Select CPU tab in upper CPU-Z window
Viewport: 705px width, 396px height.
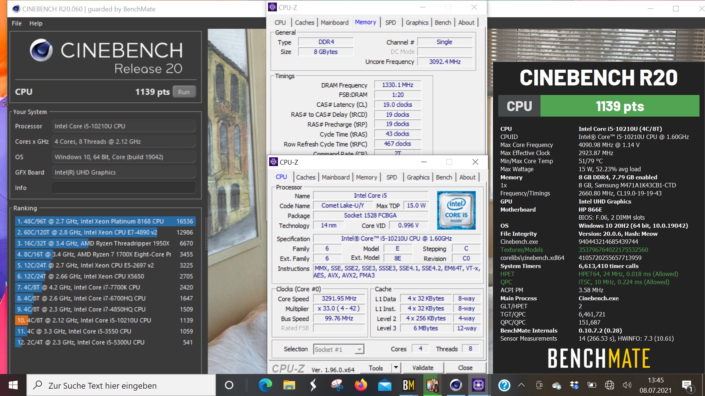[x=280, y=23]
